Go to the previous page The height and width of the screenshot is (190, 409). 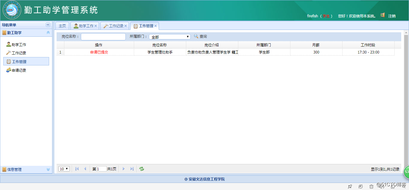(85, 169)
